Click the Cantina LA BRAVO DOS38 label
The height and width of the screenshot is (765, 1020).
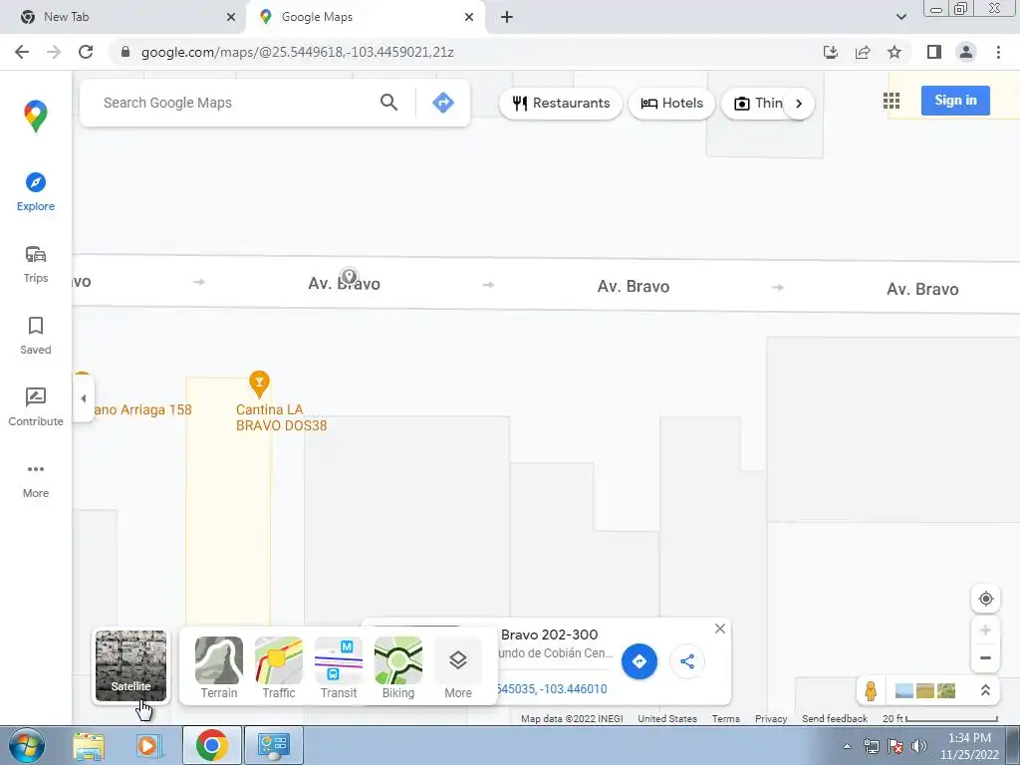click(x=281, y=417)
